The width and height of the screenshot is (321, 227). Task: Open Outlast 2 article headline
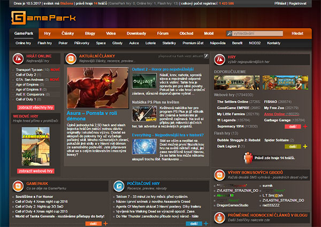coord(163,69)
